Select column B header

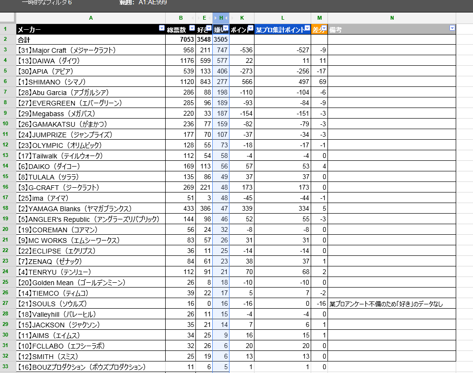click(181, 18)
